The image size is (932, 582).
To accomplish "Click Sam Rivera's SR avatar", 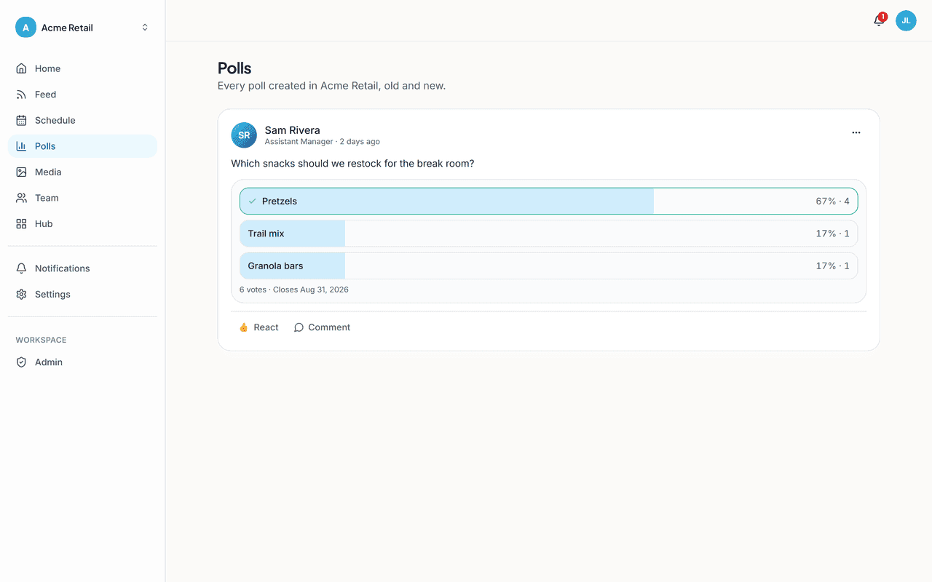I will tap(244, 135).
